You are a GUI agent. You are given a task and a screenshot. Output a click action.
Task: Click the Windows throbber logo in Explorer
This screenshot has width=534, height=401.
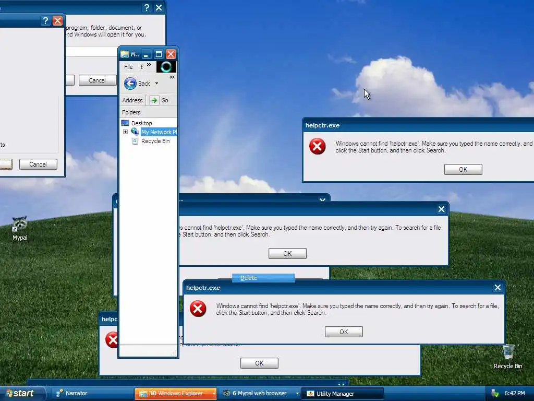tap(166, 67)
